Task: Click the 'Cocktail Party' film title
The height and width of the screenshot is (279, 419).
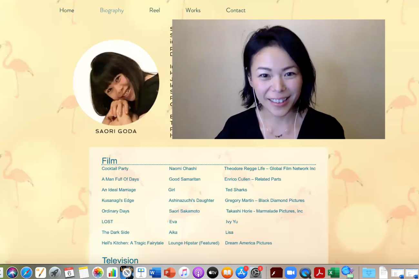Action: click(115, 169)
